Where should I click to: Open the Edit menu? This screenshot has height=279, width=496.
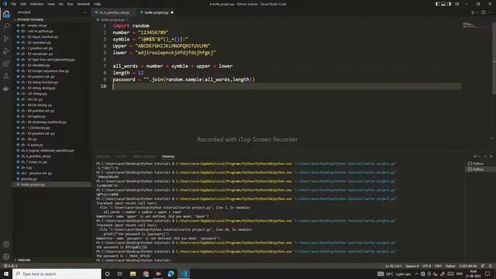[22, 4]
